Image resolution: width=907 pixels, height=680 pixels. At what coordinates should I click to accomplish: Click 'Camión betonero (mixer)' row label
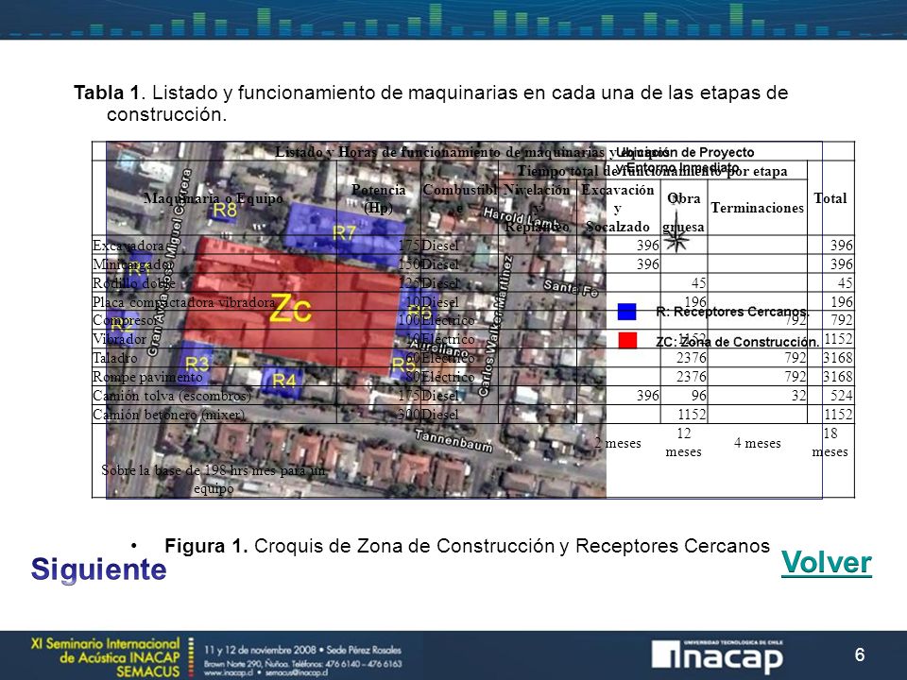169,415
